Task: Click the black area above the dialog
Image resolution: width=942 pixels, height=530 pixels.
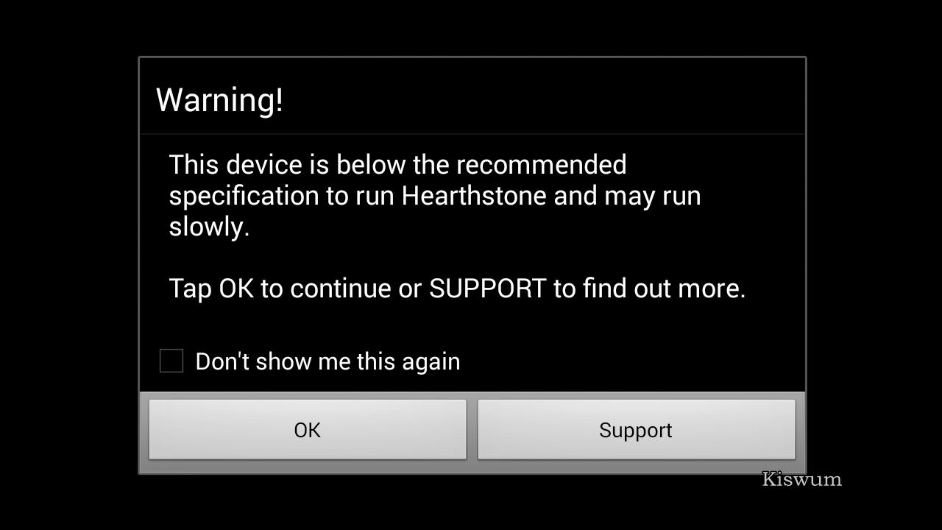Action: coord(471,28)
